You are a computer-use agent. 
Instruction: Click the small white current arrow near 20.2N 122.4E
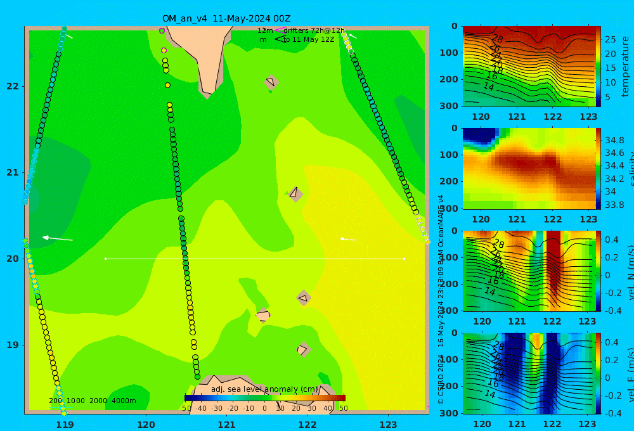[x=348, y=240]
